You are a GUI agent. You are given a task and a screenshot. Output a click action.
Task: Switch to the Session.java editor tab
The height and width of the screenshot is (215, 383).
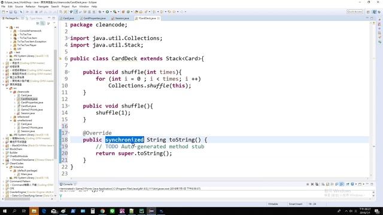tap(120, 19)
